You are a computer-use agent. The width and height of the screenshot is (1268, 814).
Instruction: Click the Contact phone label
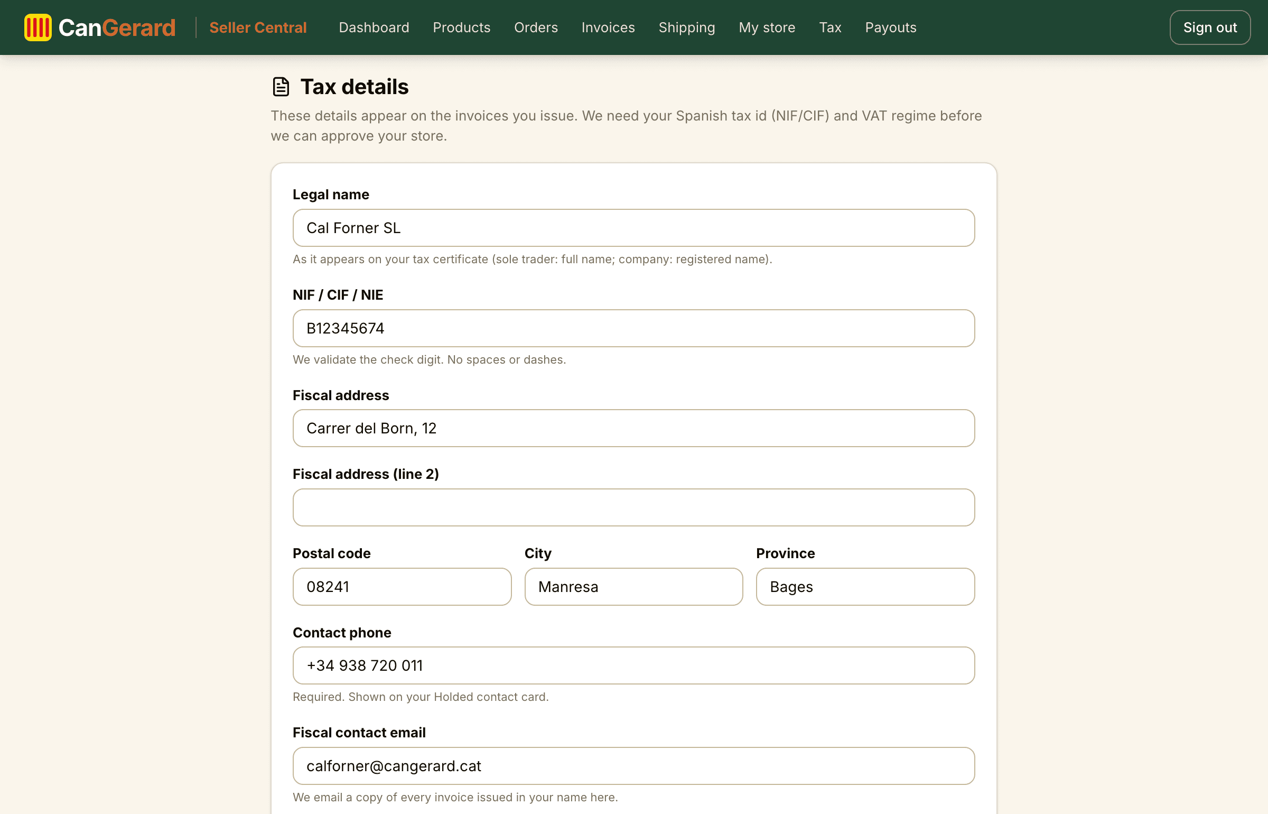click(x=342, y=633)
